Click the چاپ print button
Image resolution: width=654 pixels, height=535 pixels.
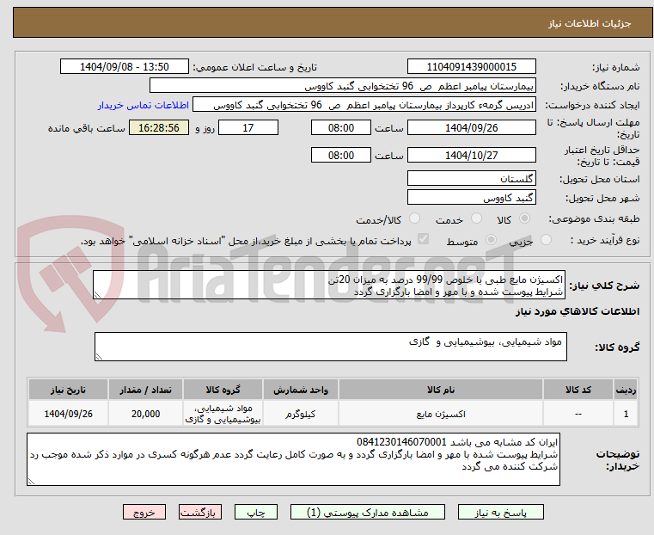click(256, 513)
